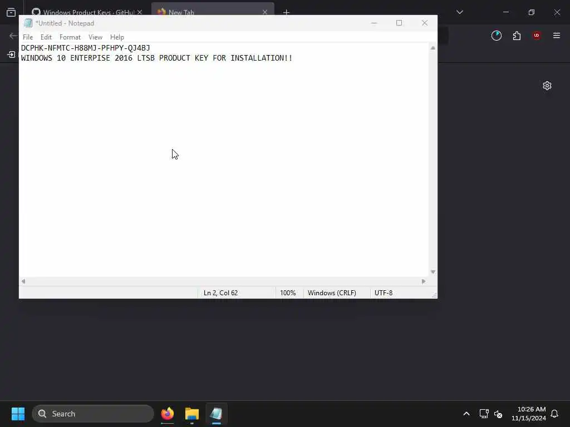
Task: Click the product key text line DCPHK-NFMTC
Action: click(x=85, y=48)
